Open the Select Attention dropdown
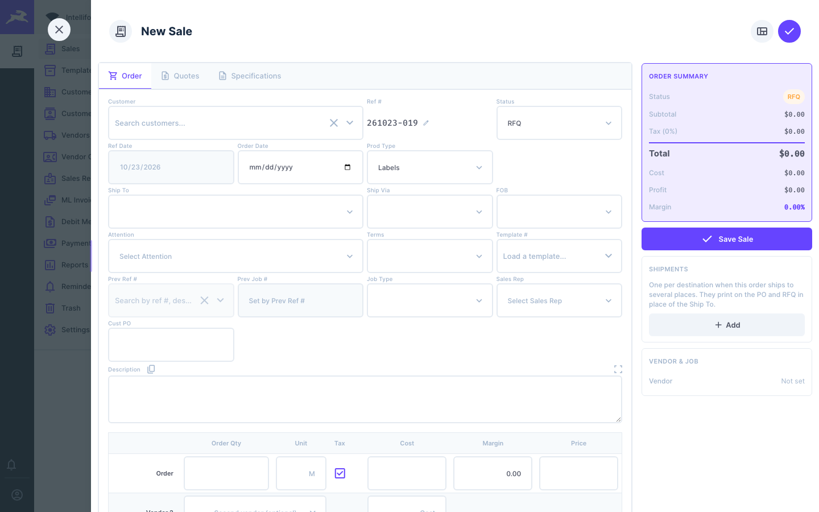Viewport: 819px width, 512px height. click(x=235, y=256)
